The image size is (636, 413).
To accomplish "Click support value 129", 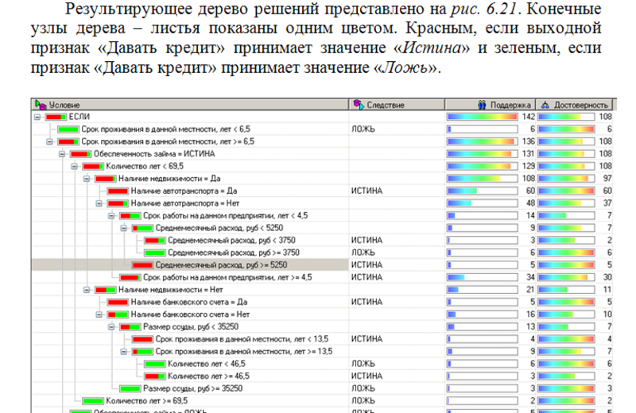I will [528, 167].
